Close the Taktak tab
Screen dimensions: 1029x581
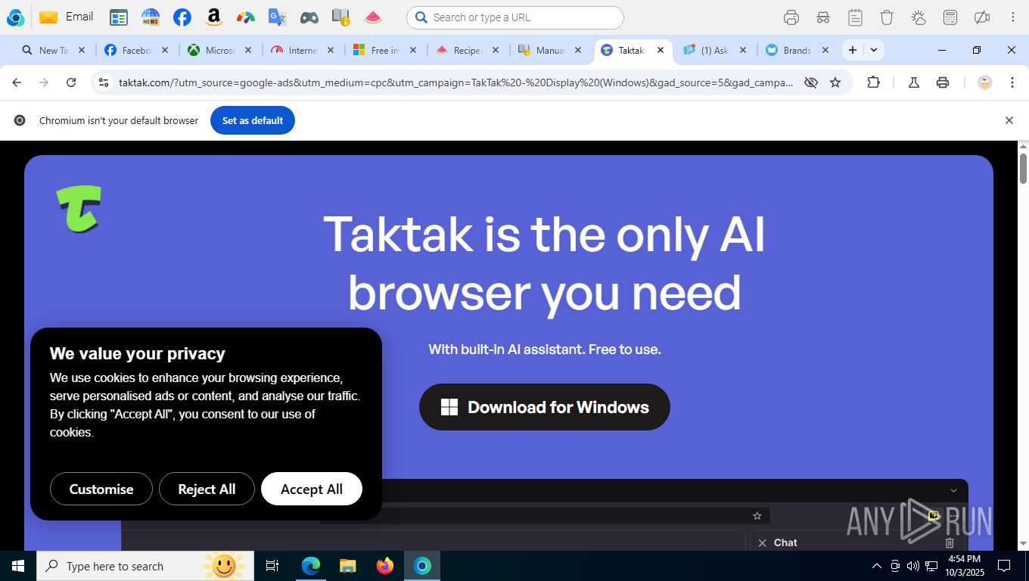(x=661, y=50)
